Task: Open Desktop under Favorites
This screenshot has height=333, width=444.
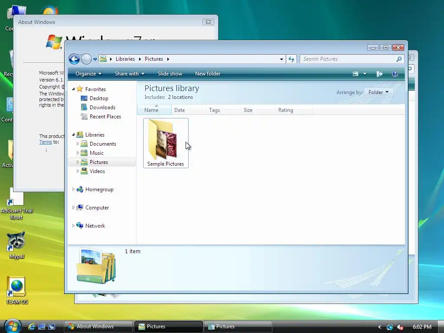Action: pyautogui.click(x=99, y=98)
